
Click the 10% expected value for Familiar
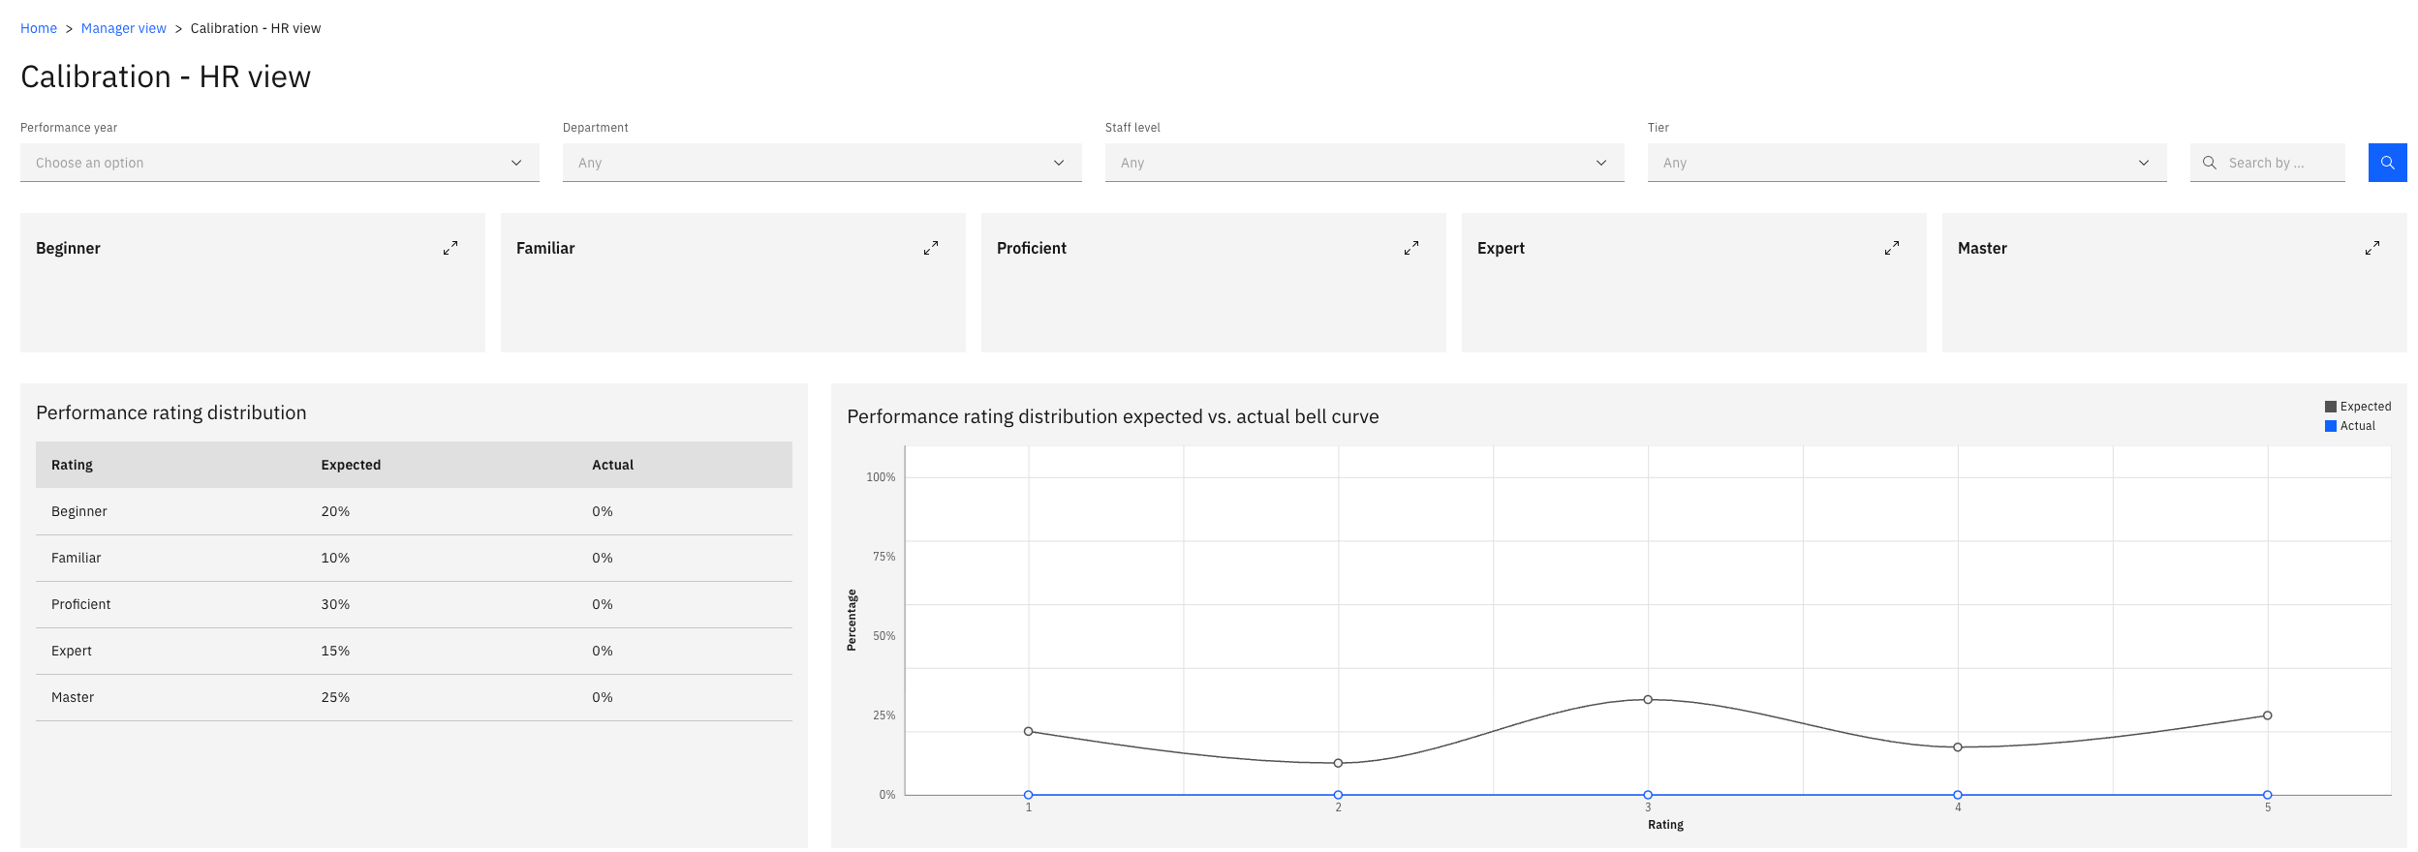coord(335,558)
